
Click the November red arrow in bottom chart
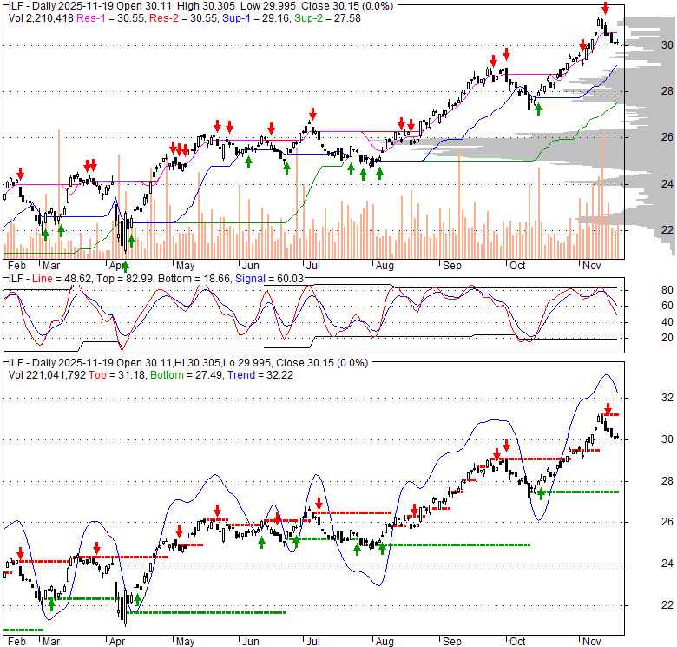(x=608, y=408)
